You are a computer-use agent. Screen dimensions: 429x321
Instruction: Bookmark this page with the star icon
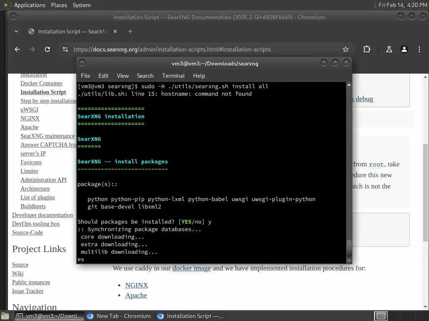click(x=346, y=49)
